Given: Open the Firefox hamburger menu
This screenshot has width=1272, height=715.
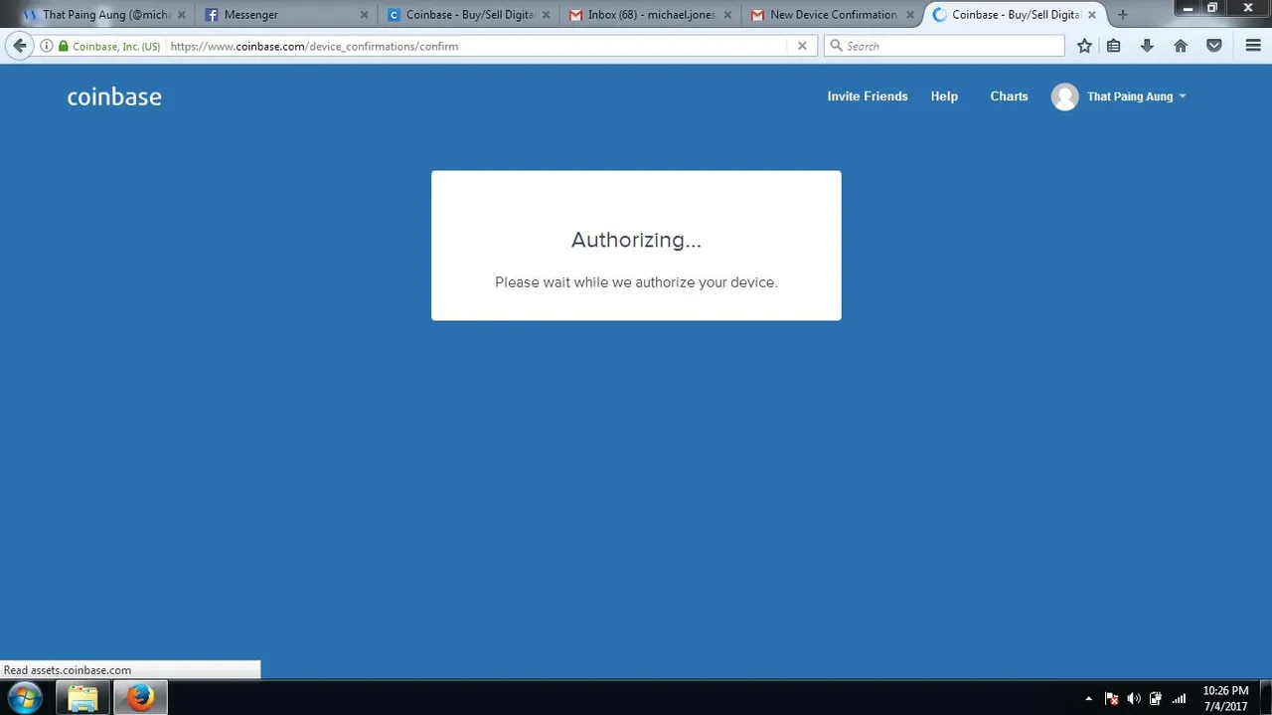Looking at the screenshot, I should [1253, 46].
